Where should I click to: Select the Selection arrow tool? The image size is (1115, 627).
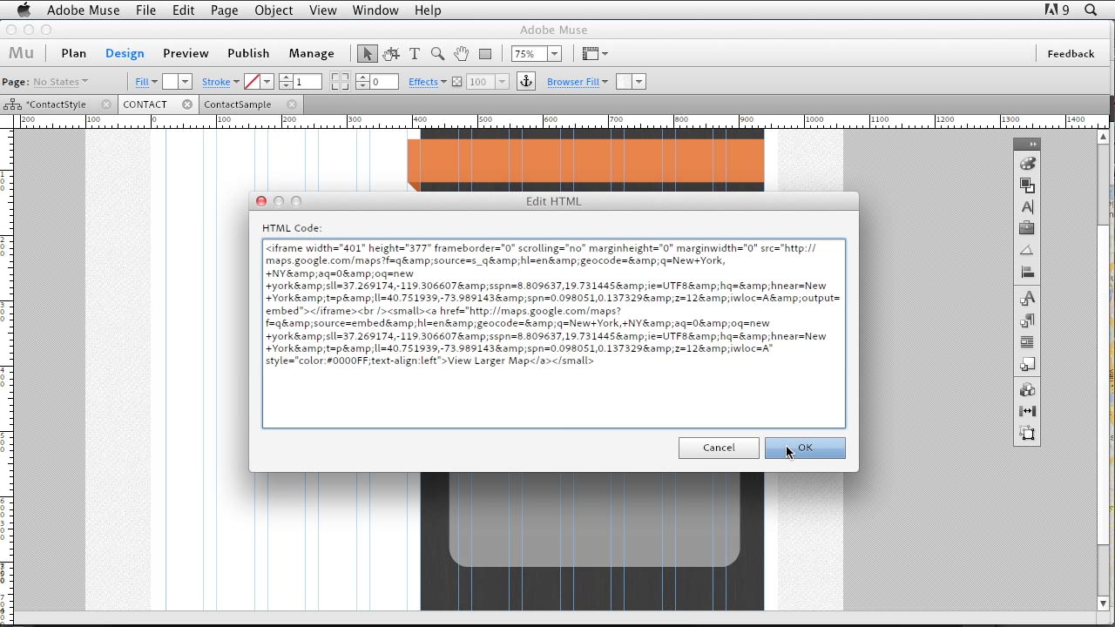click(367, 54)
